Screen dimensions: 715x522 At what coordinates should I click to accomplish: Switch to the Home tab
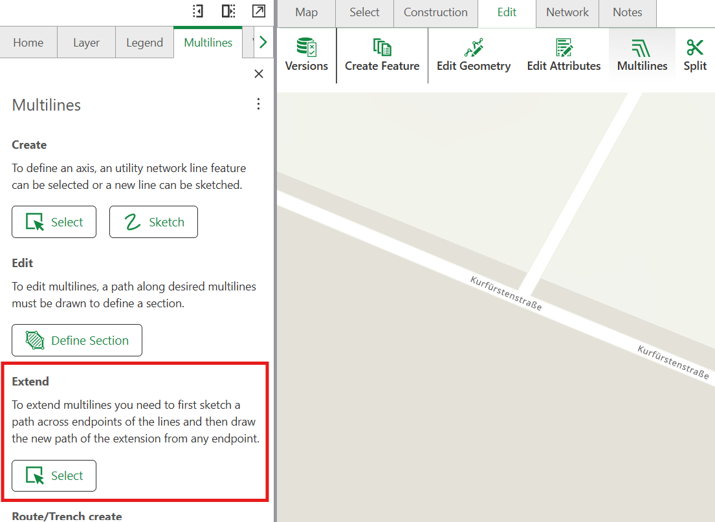tap(28, 42)
